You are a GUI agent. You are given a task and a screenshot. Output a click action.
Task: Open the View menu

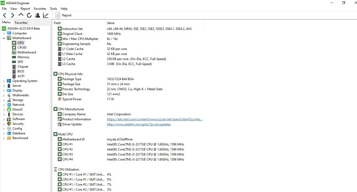point(14,9)
